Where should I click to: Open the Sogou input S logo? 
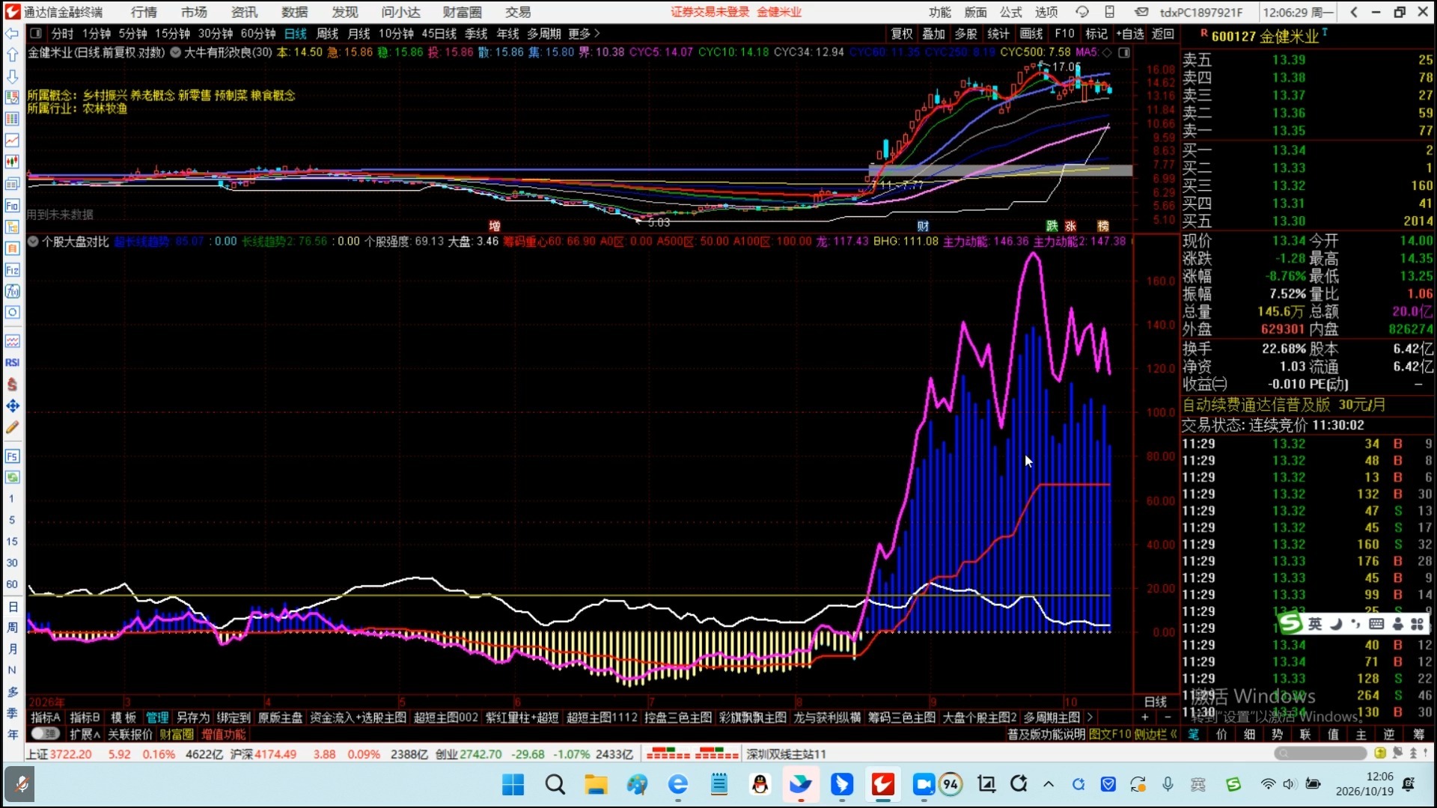pyautogui.click(x=1290, y=623)
